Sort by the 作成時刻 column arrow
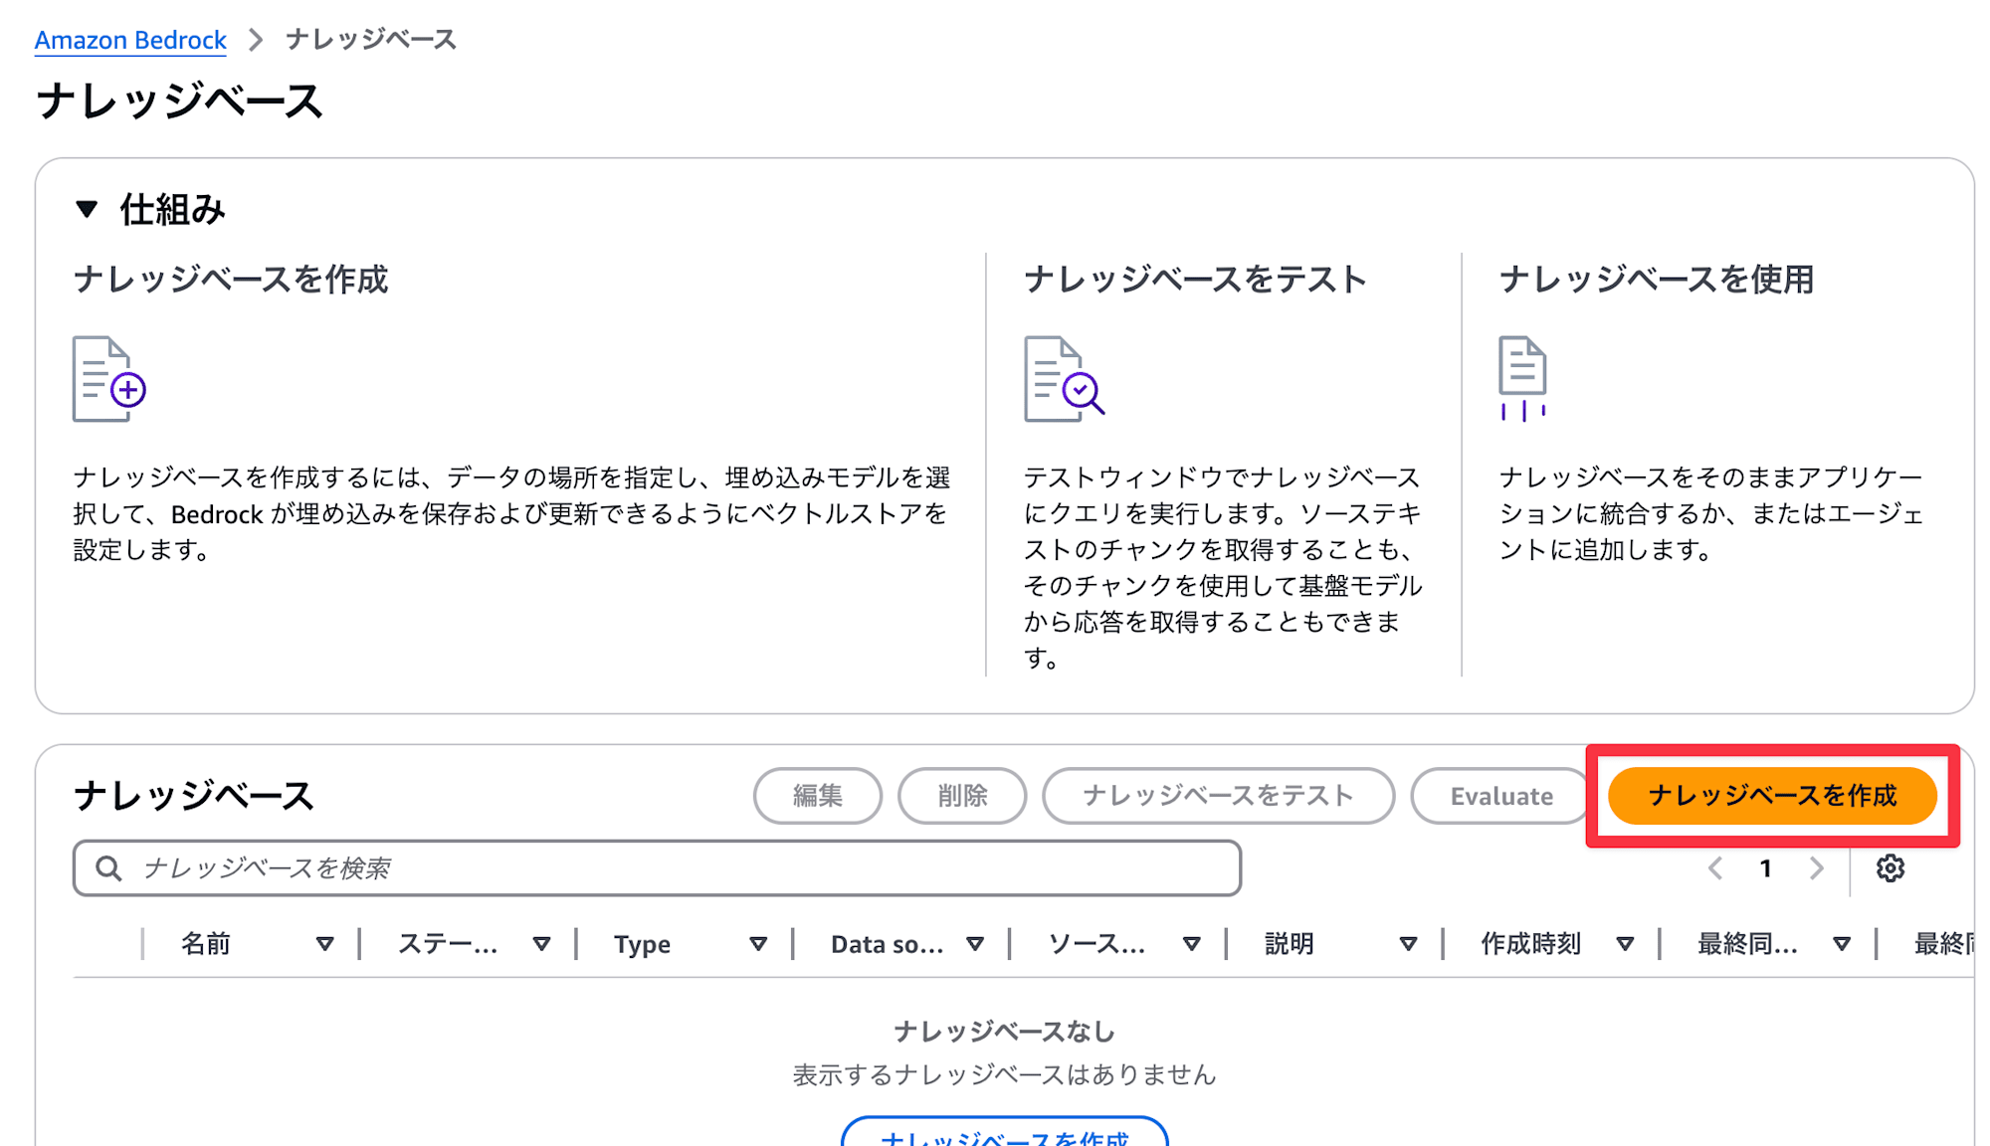This screenshot has height=1146, width=1990. [1625, 944]
